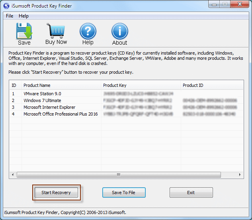The height and width of the screenshot is (220, 252).
Task: Click the iSumsoft app icon in title bar
Action: click(x=6, y=6)
